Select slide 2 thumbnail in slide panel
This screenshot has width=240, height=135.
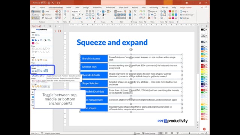pos(59,31)
